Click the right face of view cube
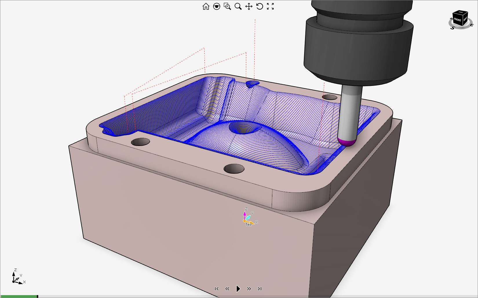This screenshot has width=478, height=298. [x=465, y=19]
